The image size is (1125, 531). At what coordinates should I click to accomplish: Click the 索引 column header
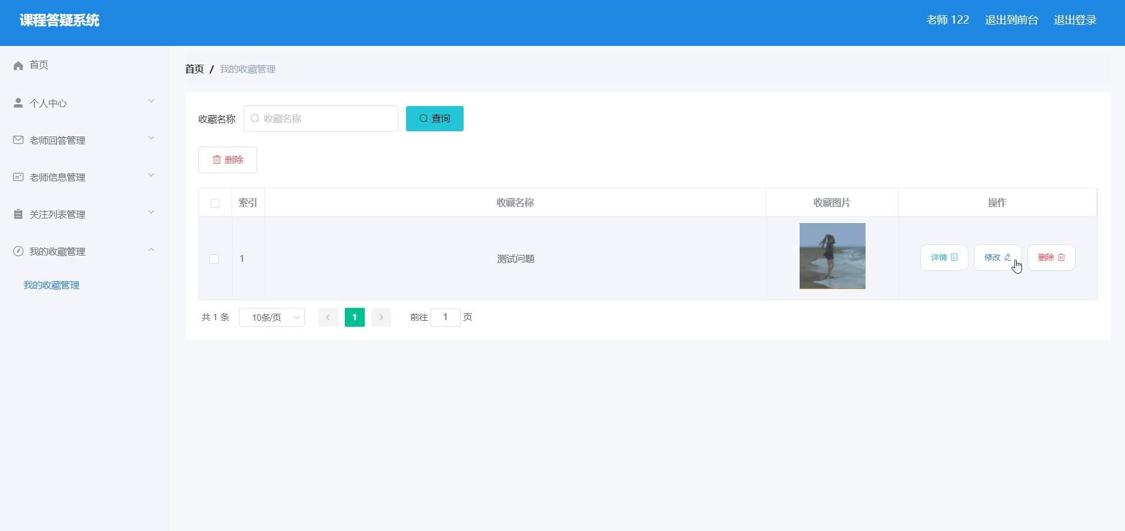pos(248,203)
